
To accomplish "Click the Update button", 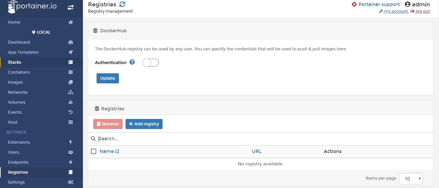I will tap(108, 78).
